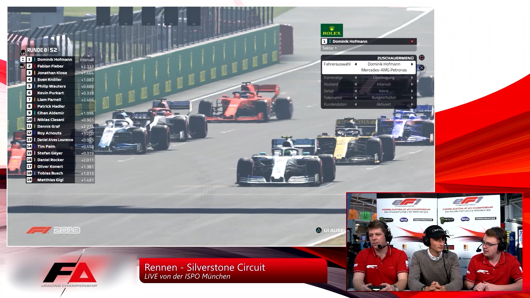This screenshot has height=298, width=530.
Task: Click right arrow for Telemetrie
Action: [x=412, y=98]
